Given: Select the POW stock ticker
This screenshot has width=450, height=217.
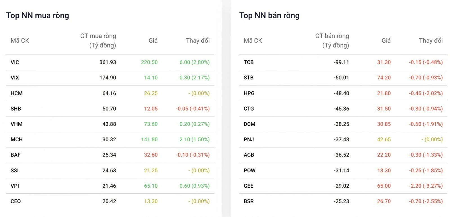Looking at the screenshot, I should tap(250, 170).
